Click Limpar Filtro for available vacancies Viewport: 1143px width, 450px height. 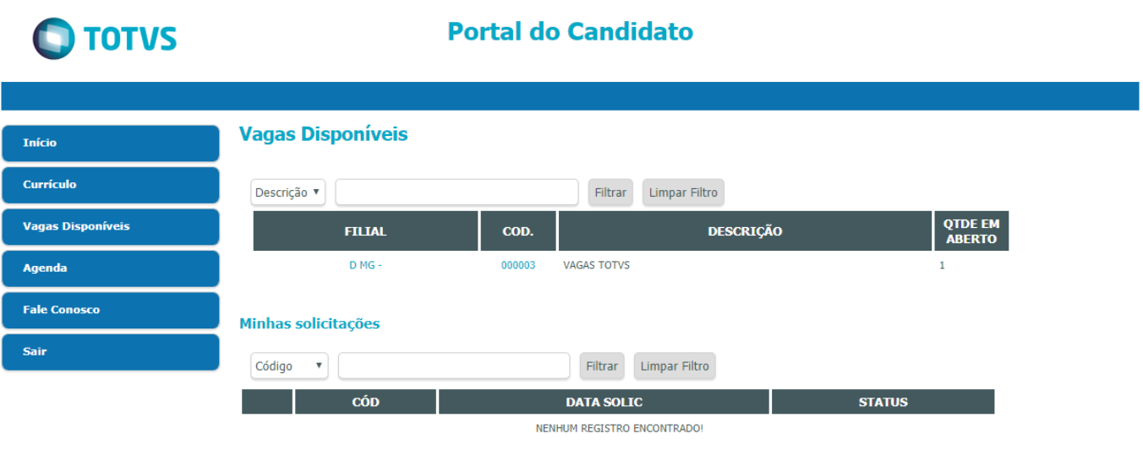click(683, 192)
